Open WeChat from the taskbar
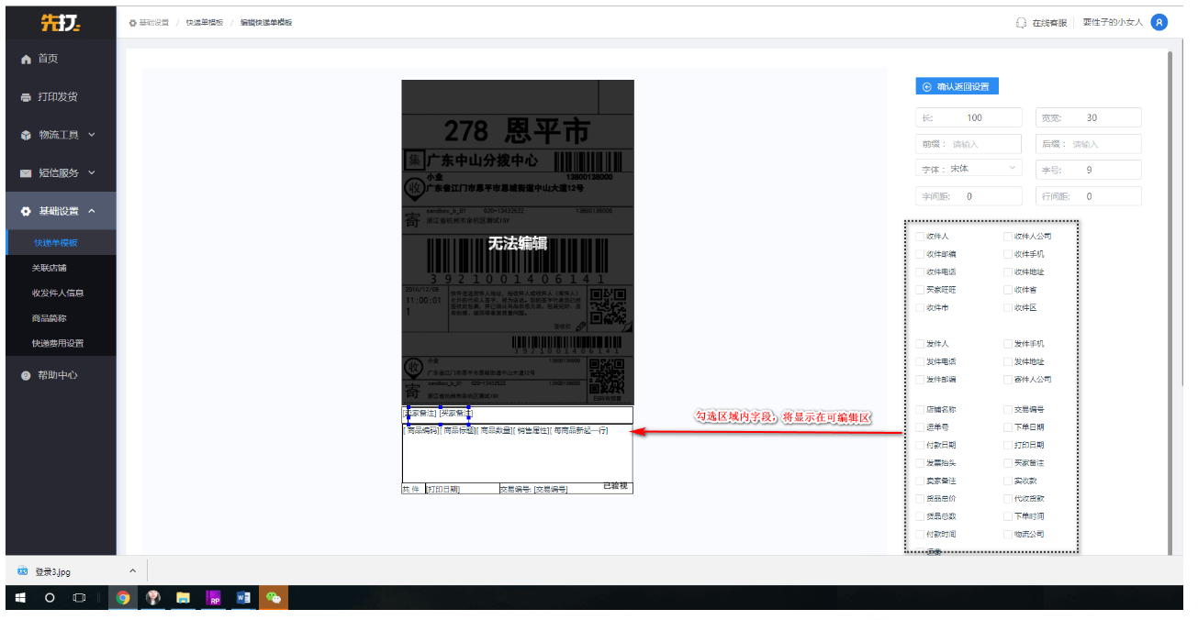Image resolution: width=1198 pixels, height=620 pixels. [274, 597]
